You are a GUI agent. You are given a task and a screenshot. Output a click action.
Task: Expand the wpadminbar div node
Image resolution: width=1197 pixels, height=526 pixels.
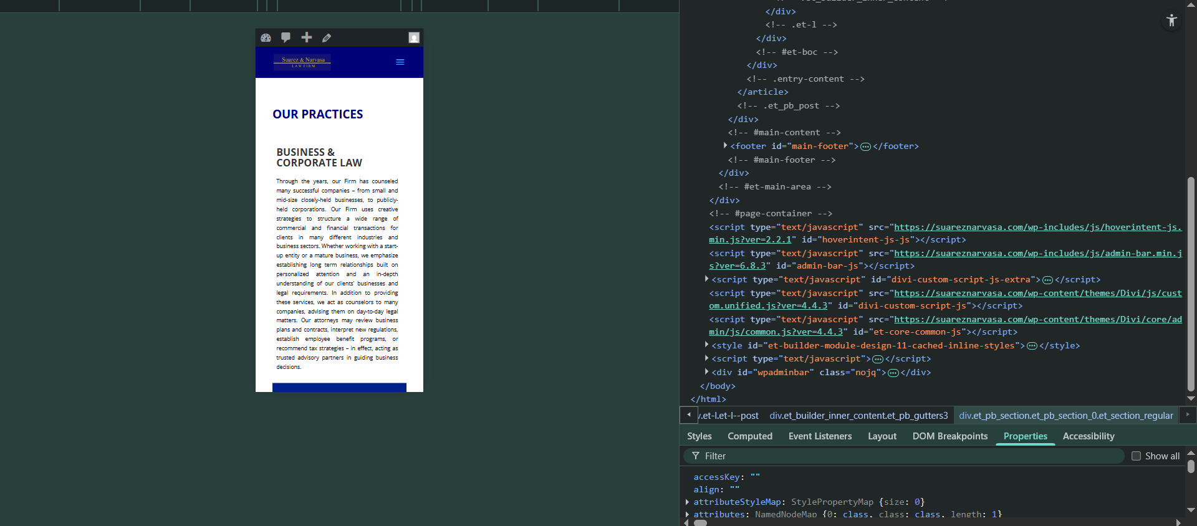(x=706, y=372)
